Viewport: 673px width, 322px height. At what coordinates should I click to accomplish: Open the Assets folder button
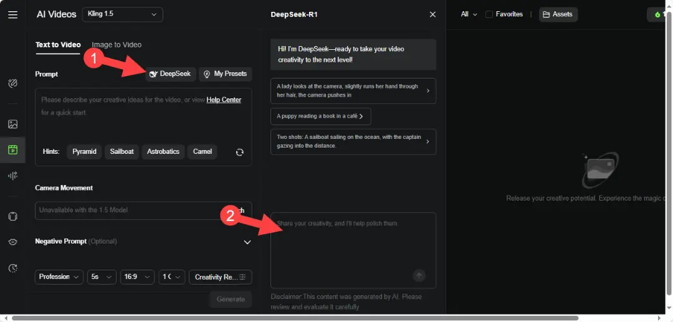tap(558, 14)
